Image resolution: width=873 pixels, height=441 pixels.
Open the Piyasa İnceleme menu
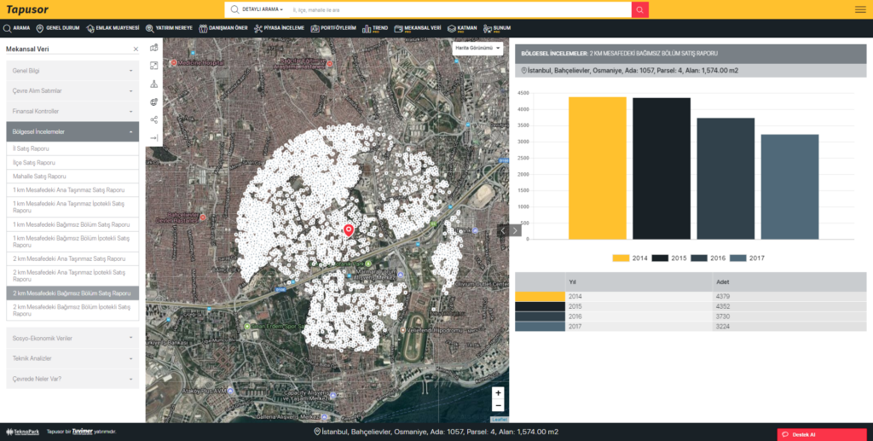(x=280, y=28)
